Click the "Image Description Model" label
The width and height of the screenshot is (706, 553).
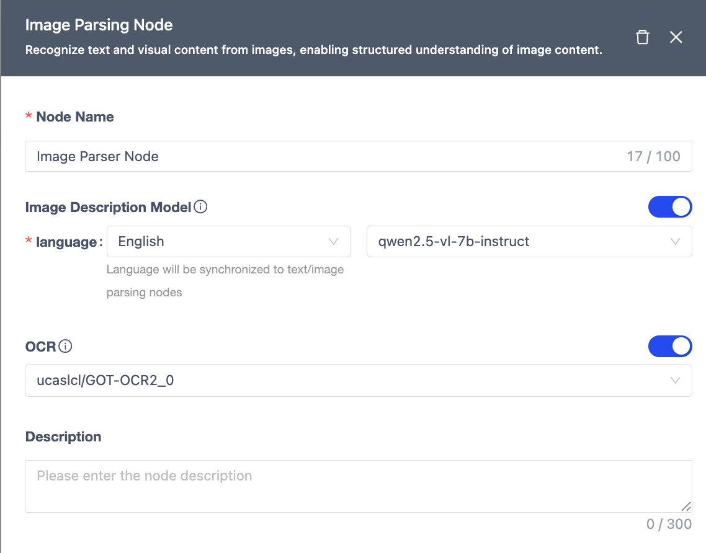pyautogui.click(x=108, y=208)
